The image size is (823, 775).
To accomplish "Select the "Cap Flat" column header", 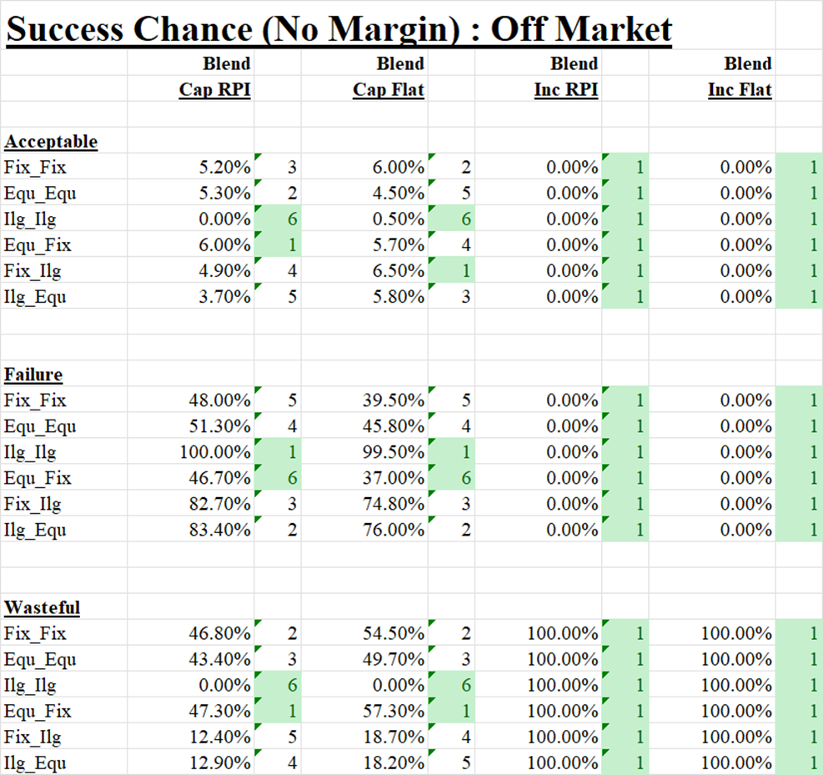I will [389, 89].
